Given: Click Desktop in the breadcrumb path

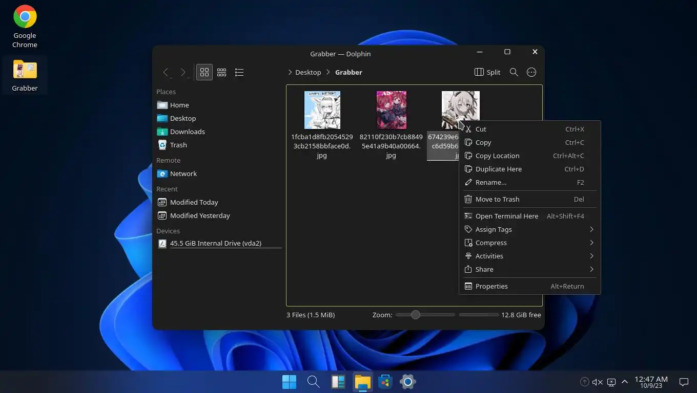Looking at the screenshot, I should 308,72.
